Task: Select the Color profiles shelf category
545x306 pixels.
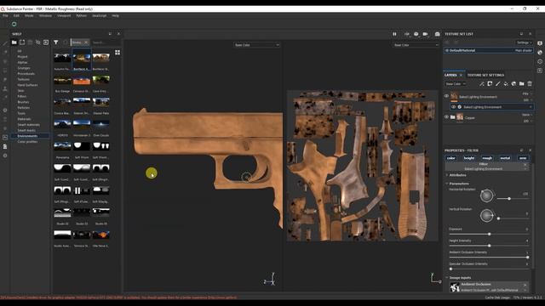Action: pos(27,142)
